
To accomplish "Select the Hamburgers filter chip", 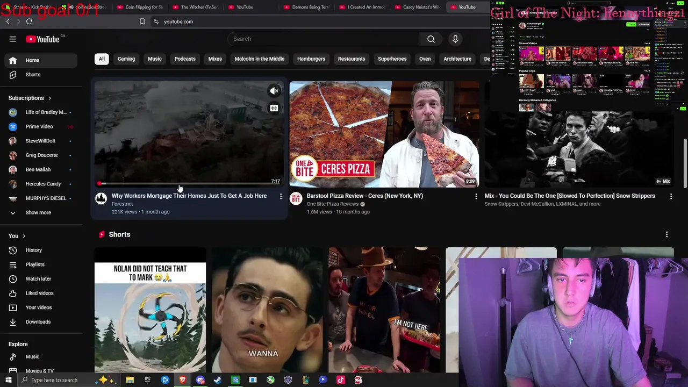I will click(311, 59).
